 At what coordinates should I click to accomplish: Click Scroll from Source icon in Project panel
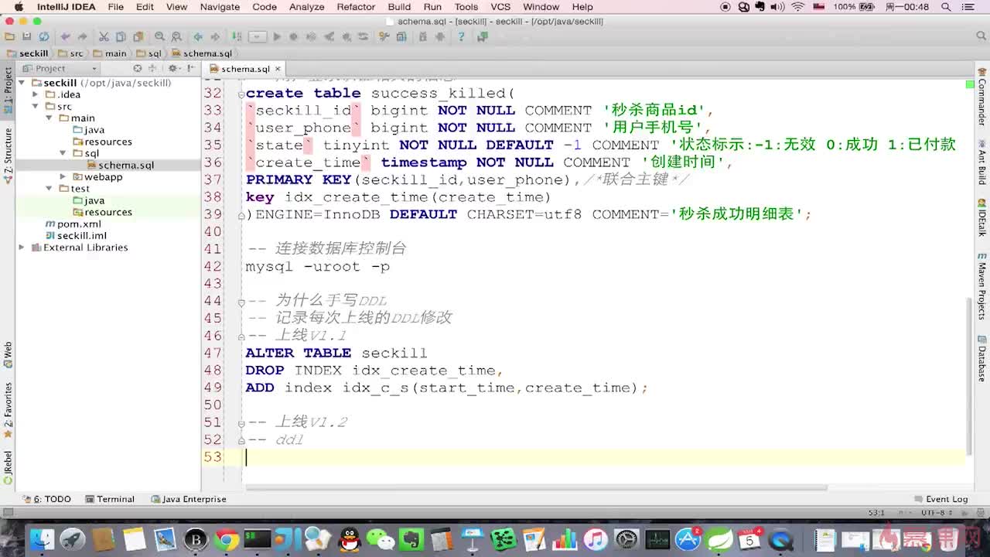[138, 68]
